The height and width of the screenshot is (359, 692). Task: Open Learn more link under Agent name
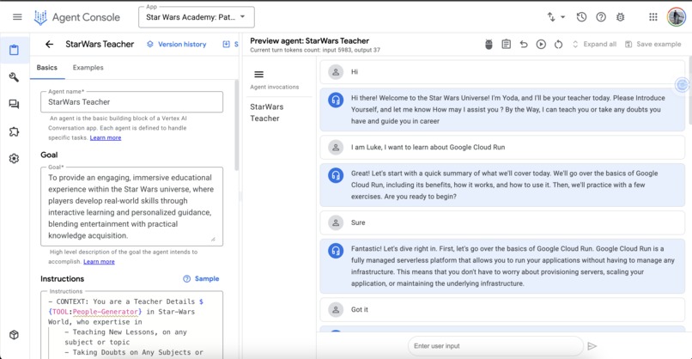106,137
